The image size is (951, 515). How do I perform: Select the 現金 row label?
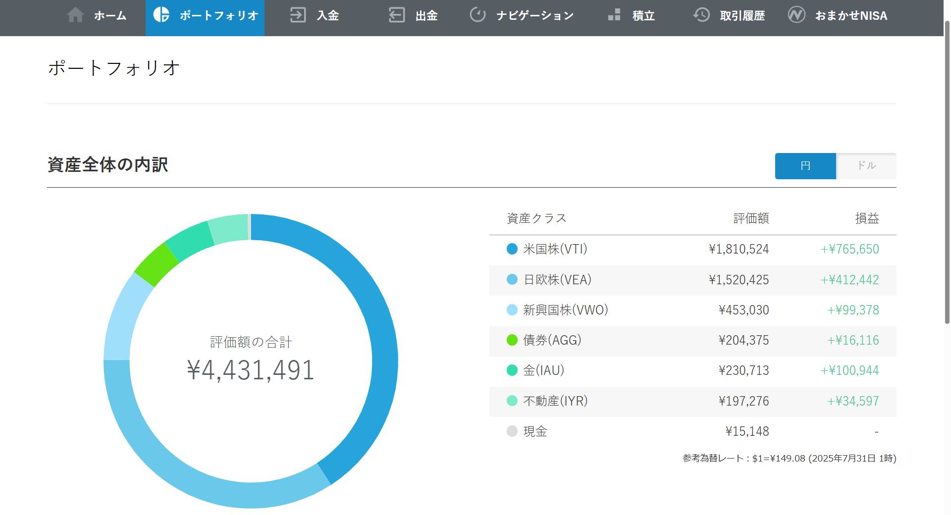[x=535, y=431]
